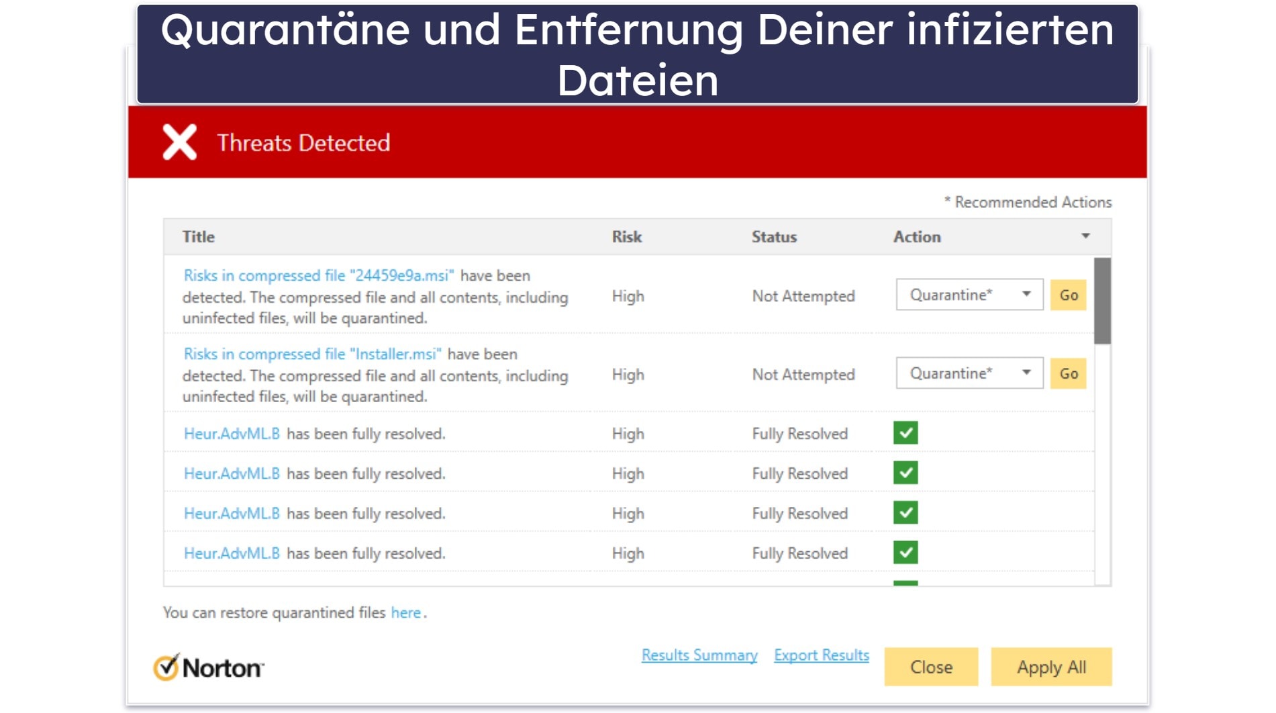Click the Status column header
Screen dimensions: 1276x713
[x=774, y=237]
